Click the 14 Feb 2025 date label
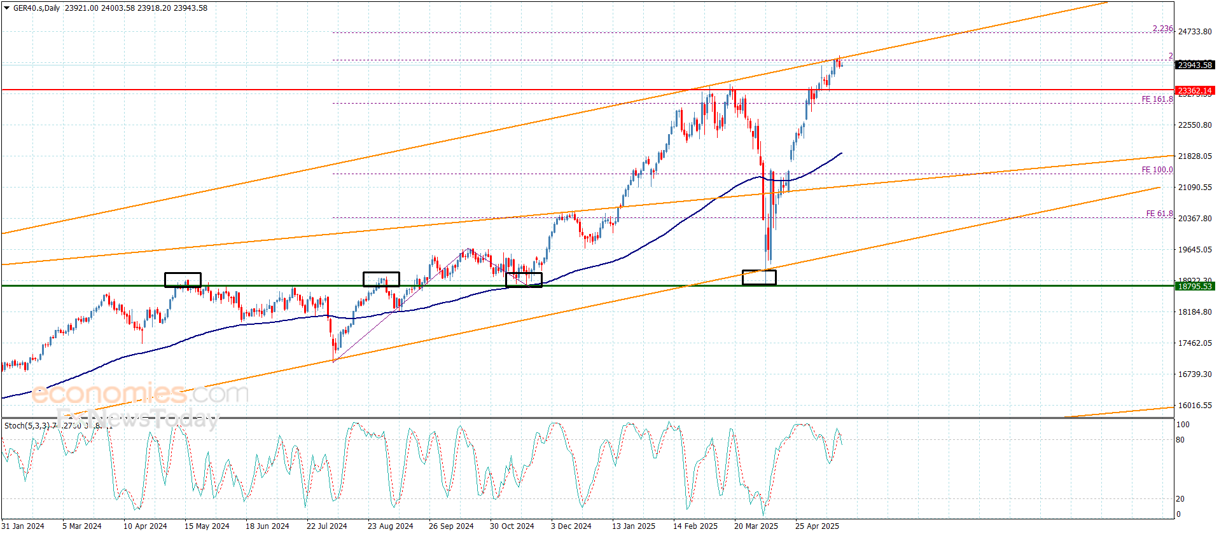1219x534 pixels. click(x=695, y=526)
